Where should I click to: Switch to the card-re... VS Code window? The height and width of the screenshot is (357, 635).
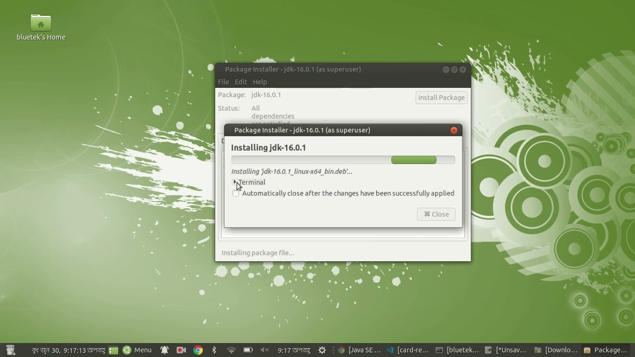(x=407, y=350)
